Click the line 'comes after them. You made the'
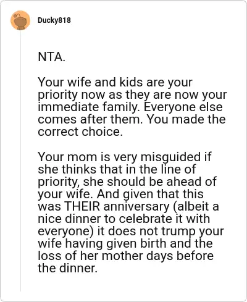Viewport: 247px width, 302px height. click(132, 119)
